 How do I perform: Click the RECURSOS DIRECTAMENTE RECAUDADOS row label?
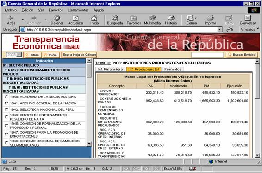(x=110, y=122)
